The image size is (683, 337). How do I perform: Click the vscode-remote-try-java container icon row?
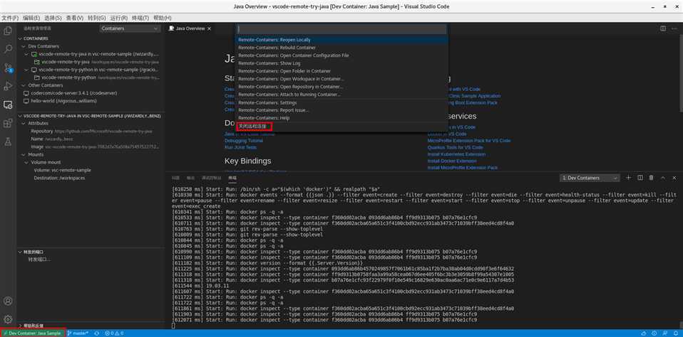91,54
